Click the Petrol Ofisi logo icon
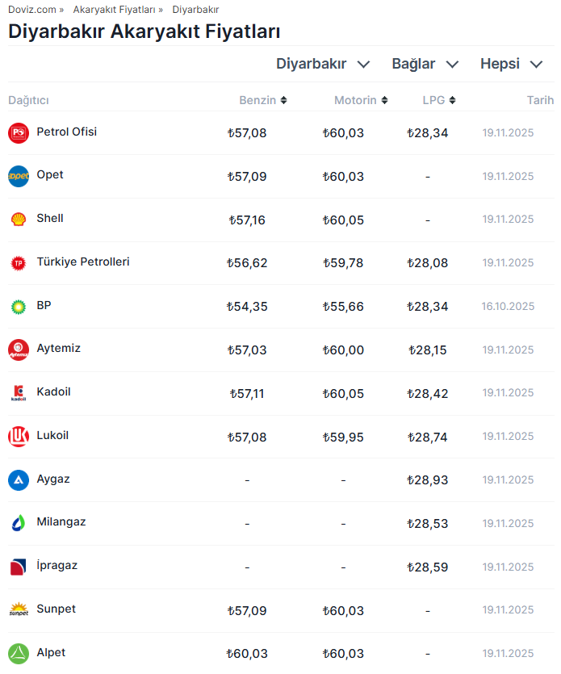This screenshot has height=674, width=561. [x=19, y=133]
